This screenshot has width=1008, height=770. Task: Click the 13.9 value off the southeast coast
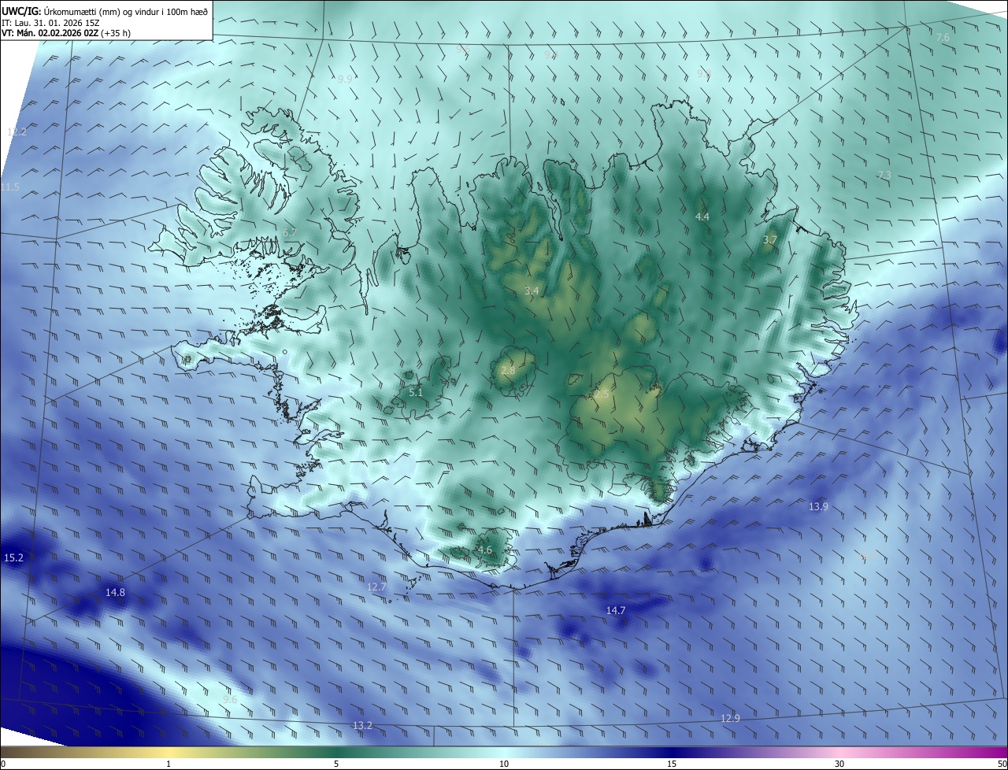tap(818, 506)
